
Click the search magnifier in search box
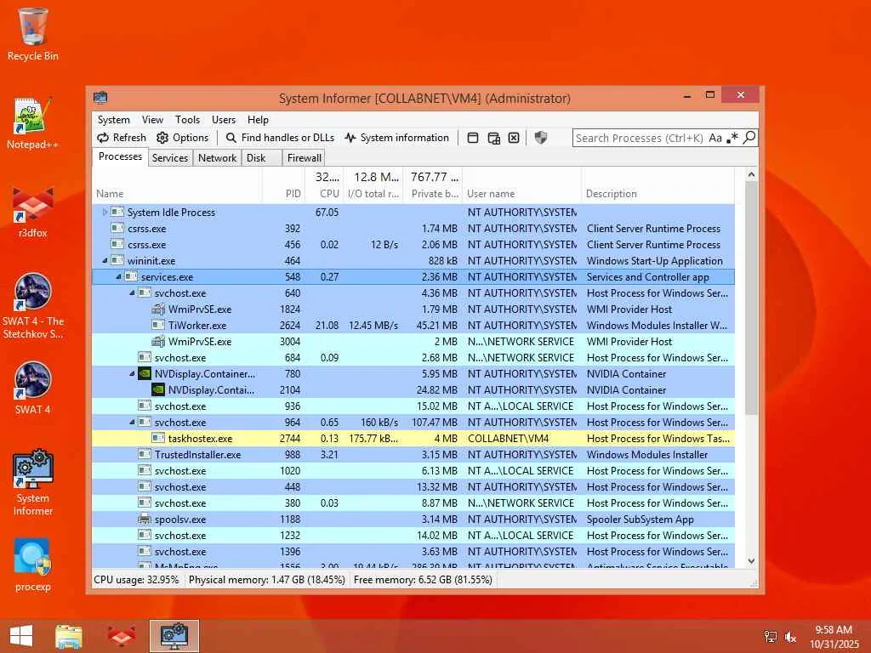749,137
